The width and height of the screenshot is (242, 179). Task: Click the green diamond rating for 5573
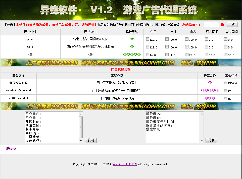pos(132,47)
